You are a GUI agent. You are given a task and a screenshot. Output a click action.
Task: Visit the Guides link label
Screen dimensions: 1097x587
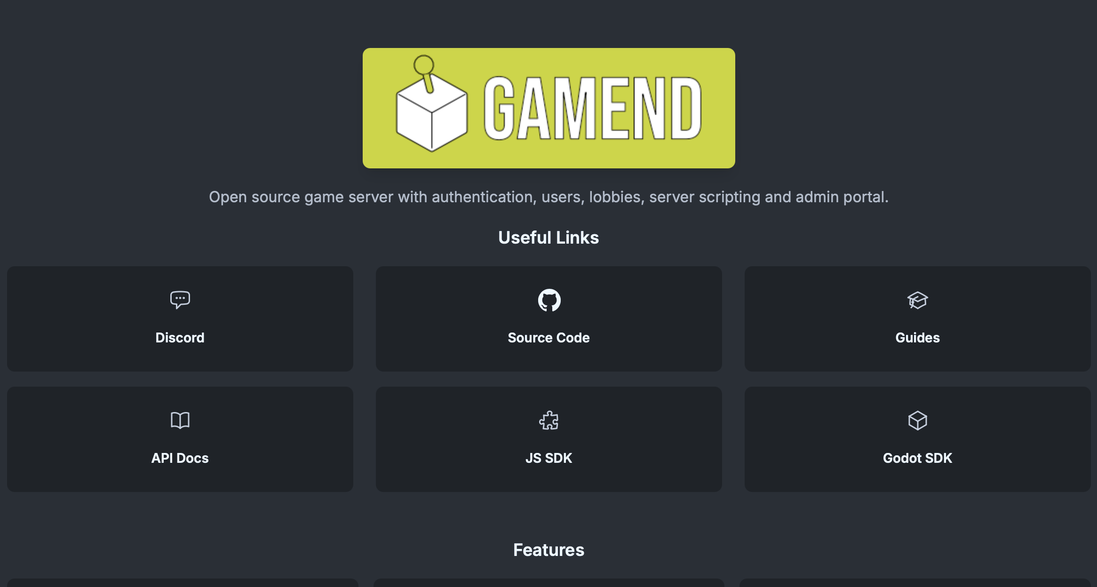917,338
